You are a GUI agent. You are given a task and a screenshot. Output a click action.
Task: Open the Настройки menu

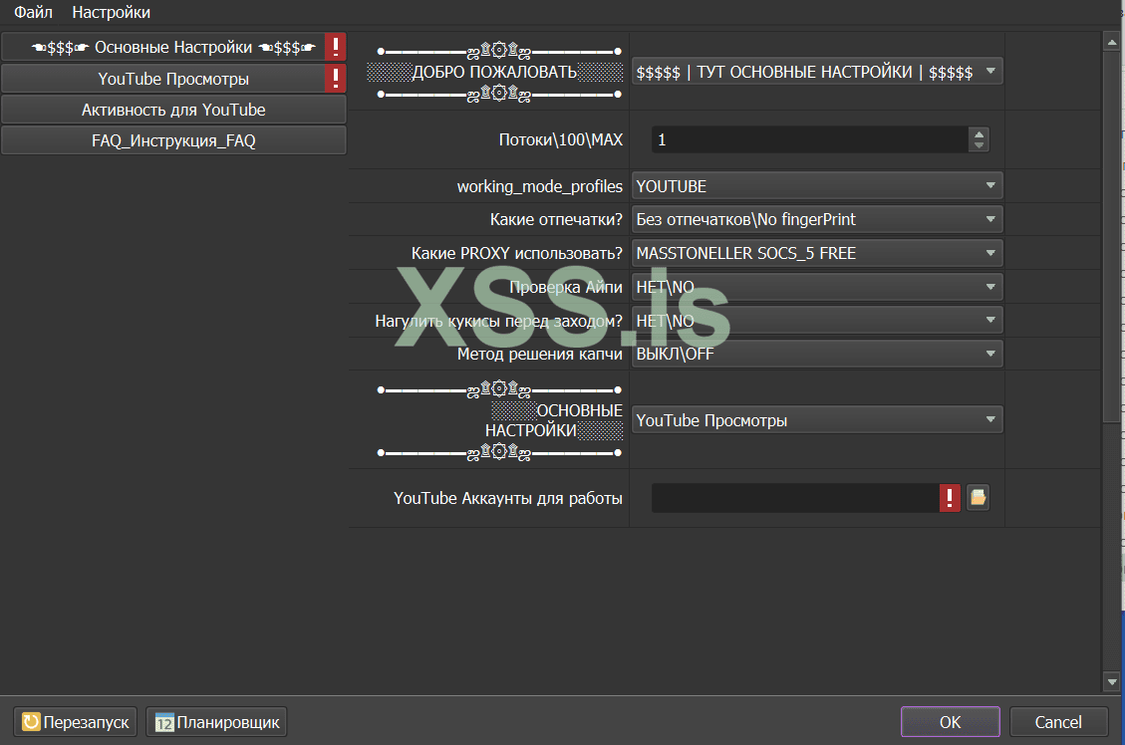pyautogui.click(x=112, y=12)
